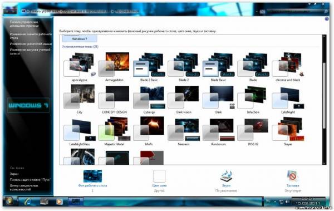Open Taskbar and Start menu link
This screenshot has height=211, width=334.
(x=30, y=180)
